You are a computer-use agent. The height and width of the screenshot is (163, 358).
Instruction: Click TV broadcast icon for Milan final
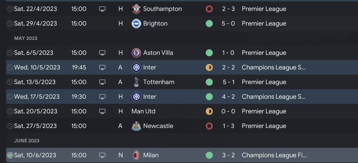coord(102,155)
